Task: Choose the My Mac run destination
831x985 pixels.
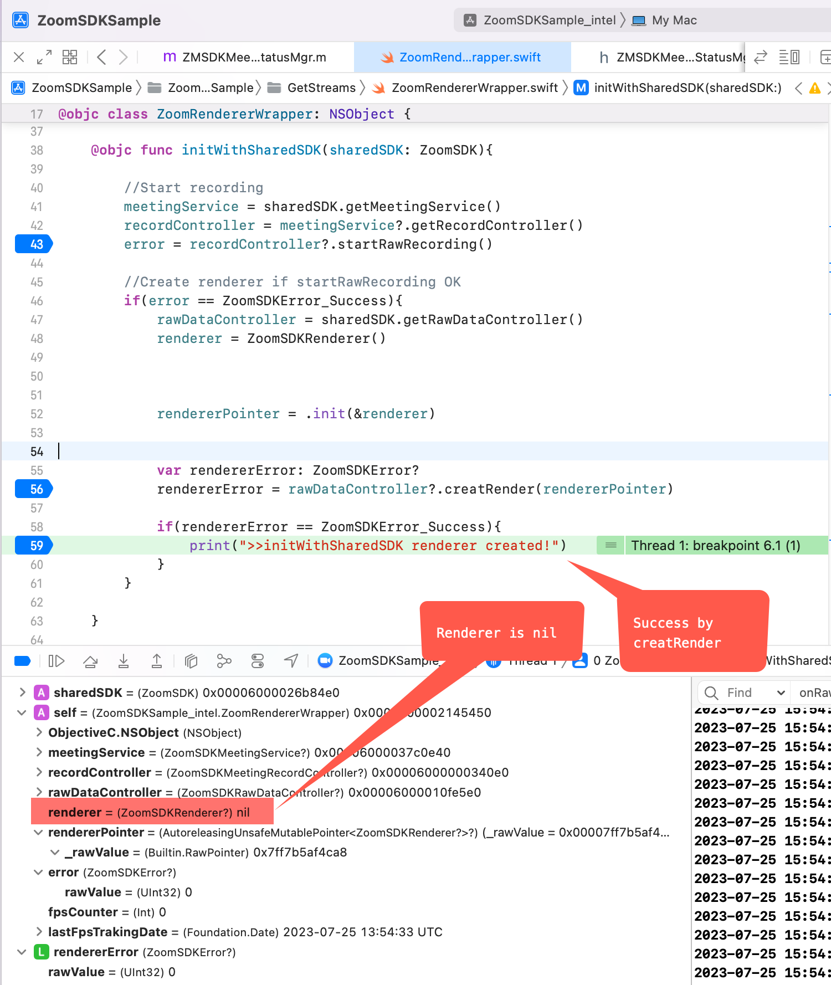Action: [x=665, y=20]
